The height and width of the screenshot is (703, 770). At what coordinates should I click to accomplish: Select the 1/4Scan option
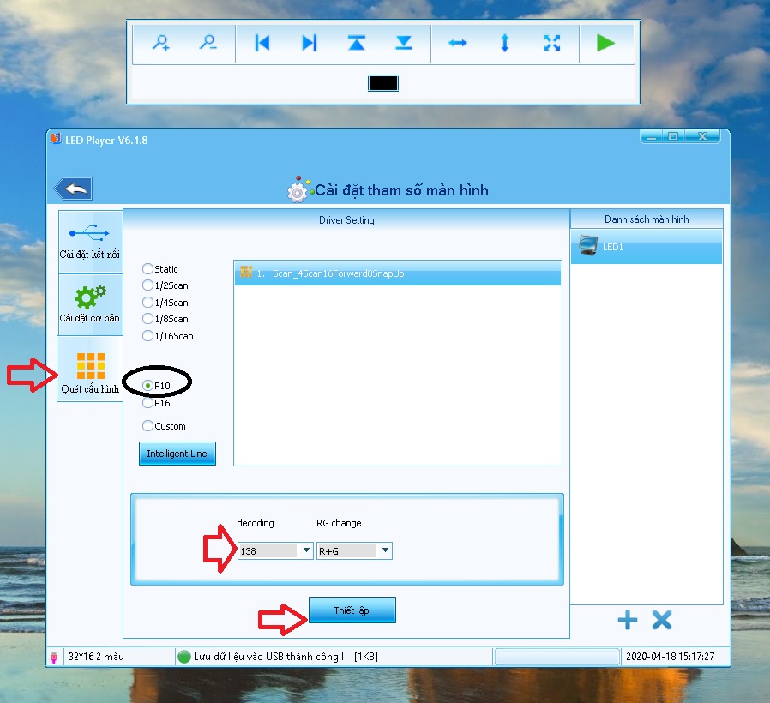165,303
